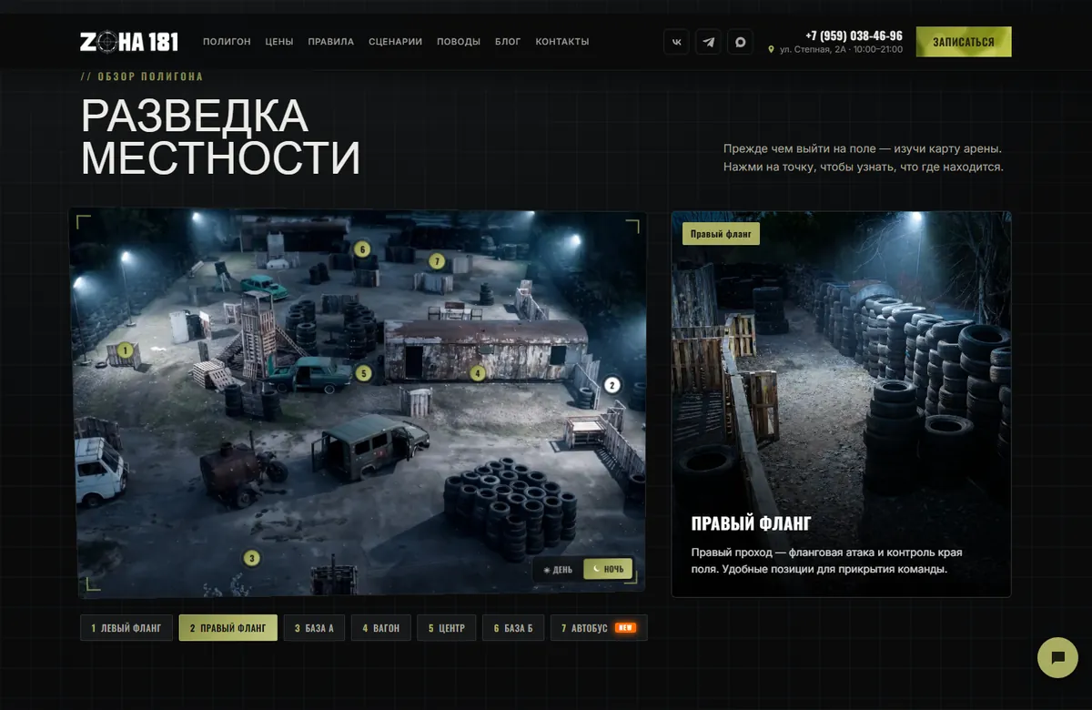Open the round chat-bubble messenger icon in the header

[740, 42]
